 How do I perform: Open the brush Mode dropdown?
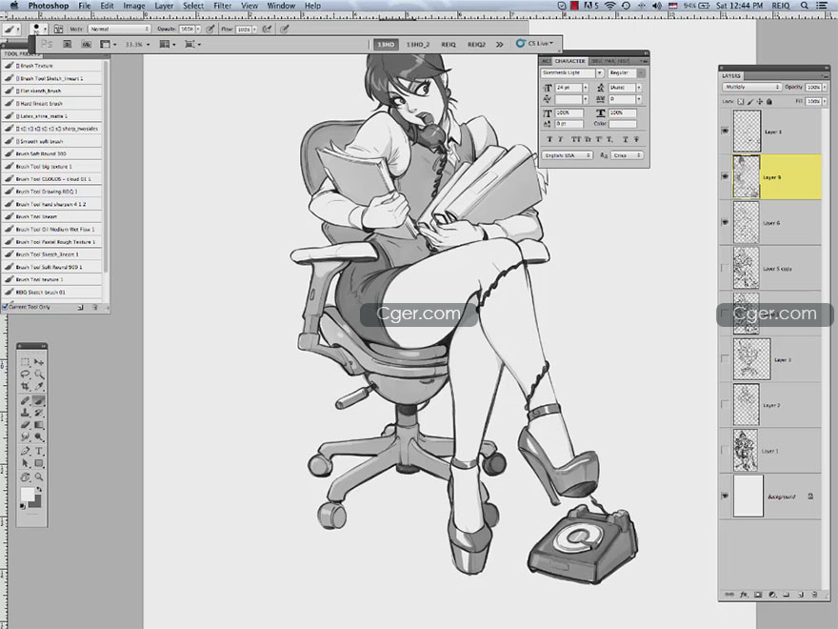pos(120,29)
